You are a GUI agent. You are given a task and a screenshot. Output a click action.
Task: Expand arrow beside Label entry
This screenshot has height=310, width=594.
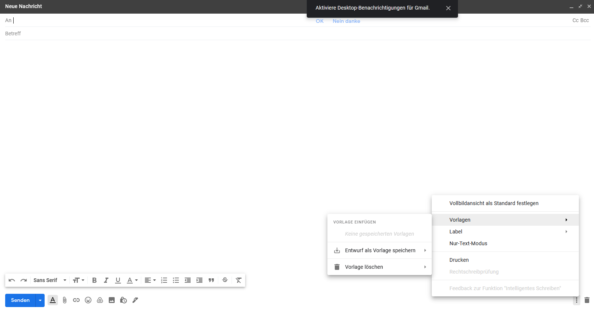[x=566, y=232]
